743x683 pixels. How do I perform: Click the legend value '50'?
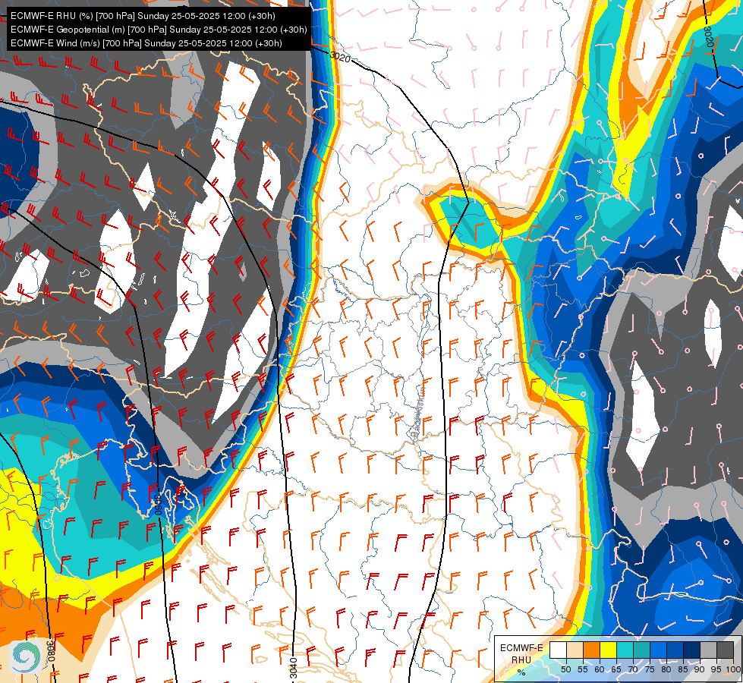pos(565,670)
